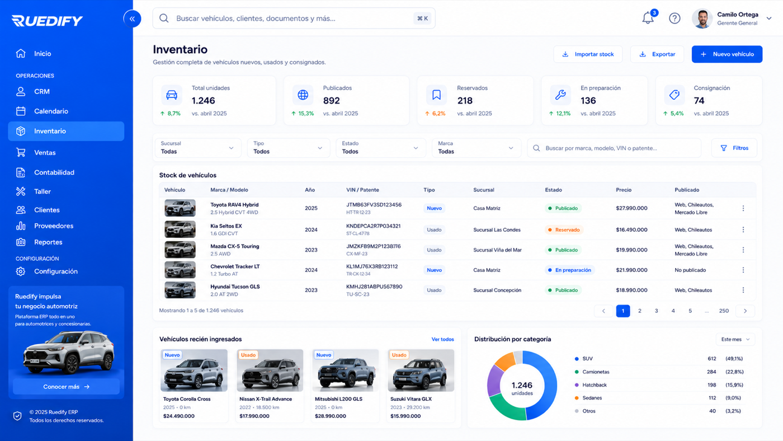Jump to page 250 of the table
The width and height of the screenshot is (783, 441).
(724, 311)
